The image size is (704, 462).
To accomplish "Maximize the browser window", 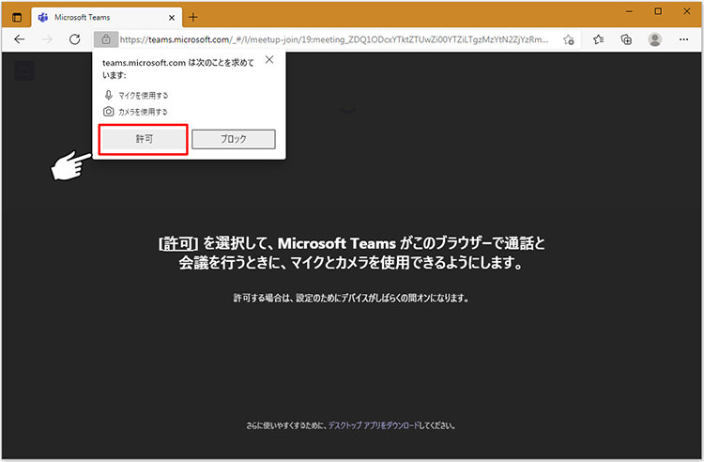I will tap(658, 11).
